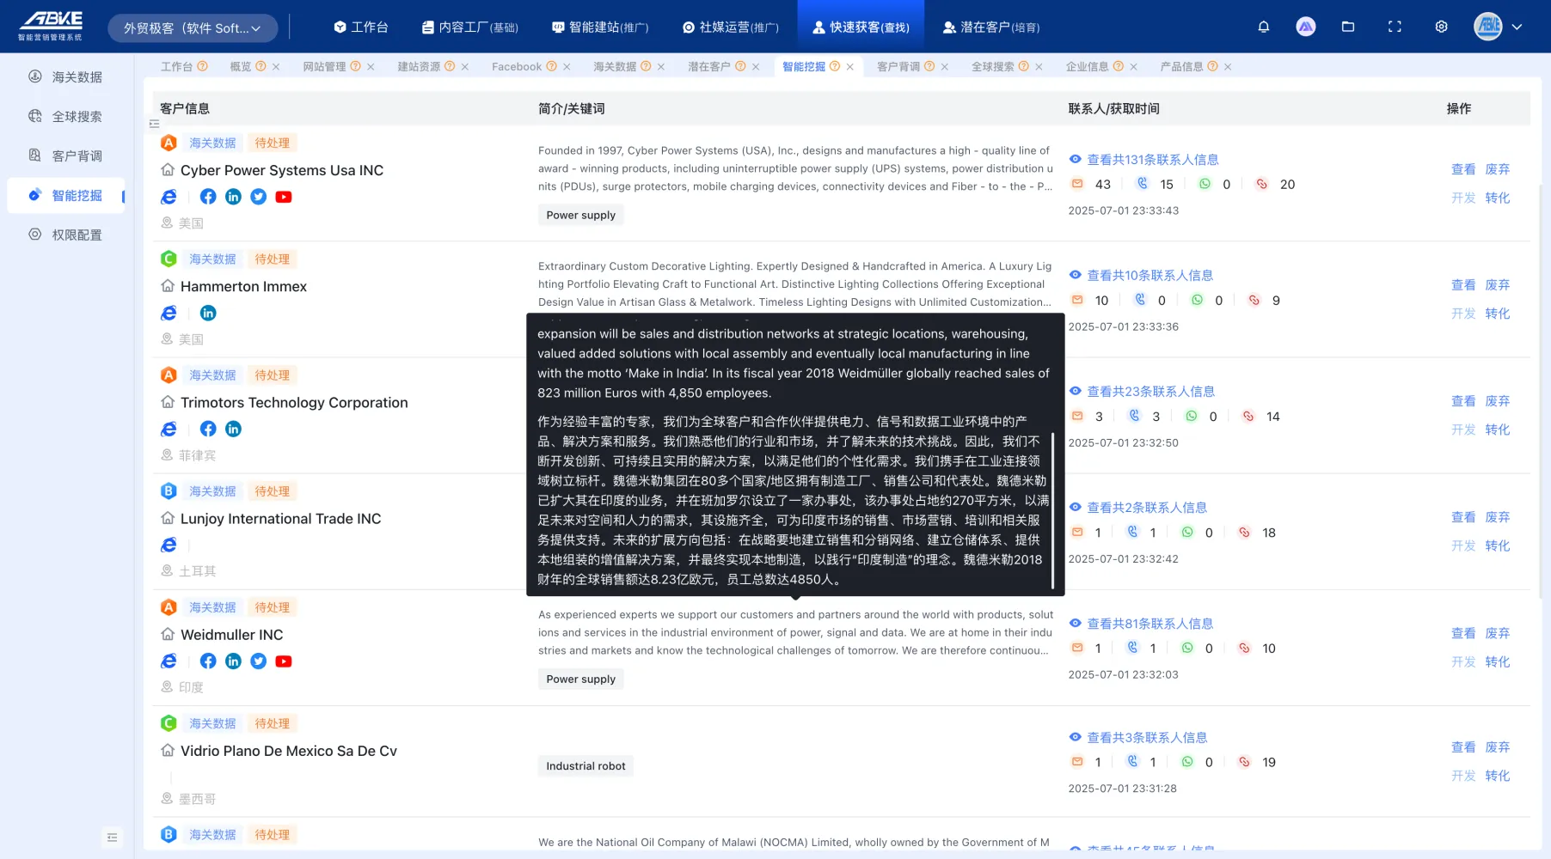
Task: Open Weidmuller INC YouTube icon
Action: [x=284, y=661]
